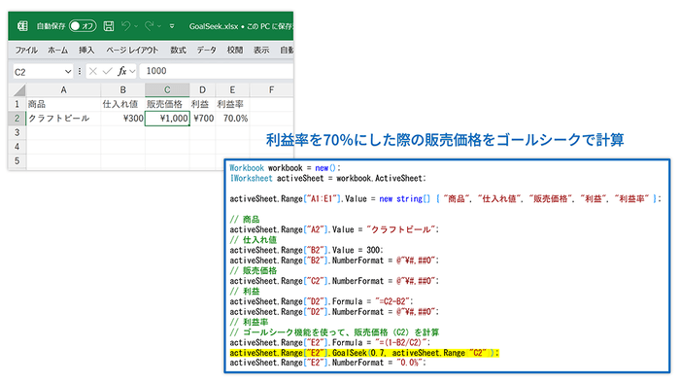Click the Undo arrow icon
Image resolution: width=680 pixels, height=383 pixels.
pos(125,26)
